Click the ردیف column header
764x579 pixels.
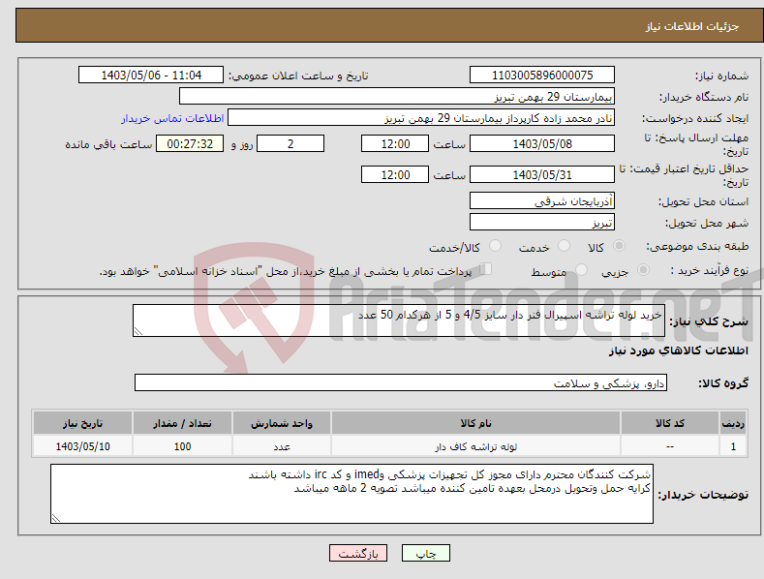point(733,423)
